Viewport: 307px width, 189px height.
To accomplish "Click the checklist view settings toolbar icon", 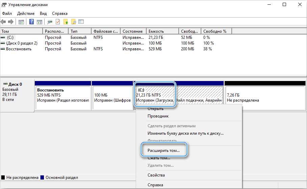I will coord(81,22).
